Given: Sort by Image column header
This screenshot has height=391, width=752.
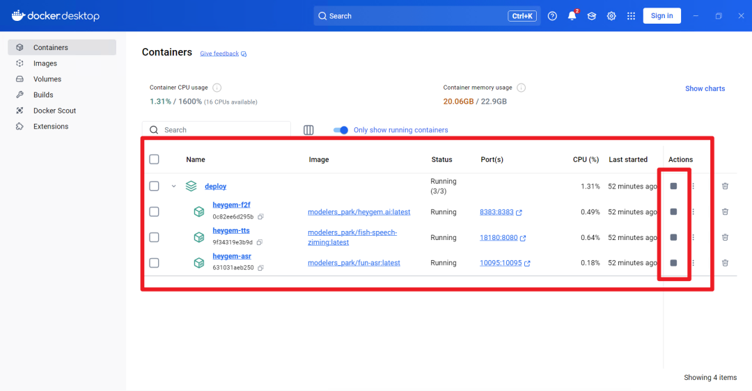Looking at the screenshot, I should pos(319,159).
